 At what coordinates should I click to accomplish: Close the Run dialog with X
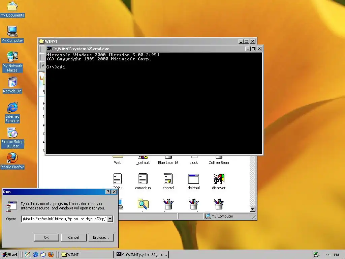[114, 192]
